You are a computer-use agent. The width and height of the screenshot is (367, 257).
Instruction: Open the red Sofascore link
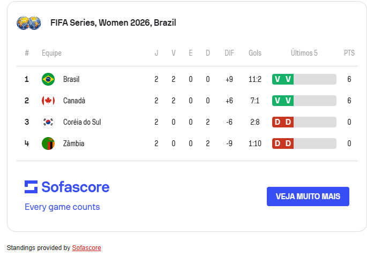pos(86,248)
